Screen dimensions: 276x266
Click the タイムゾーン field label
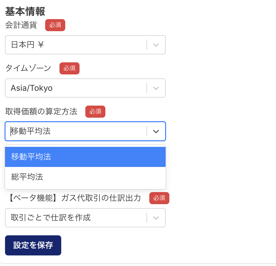click(x=28, y=68)
